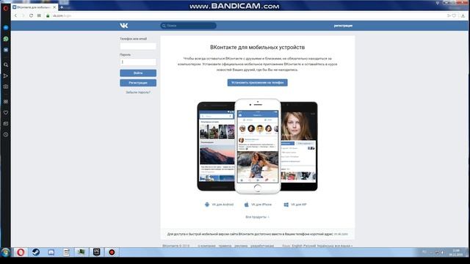Switch language to Українська in footer
470x264 pixels.
pyautogui.click(x=325, y=246)
